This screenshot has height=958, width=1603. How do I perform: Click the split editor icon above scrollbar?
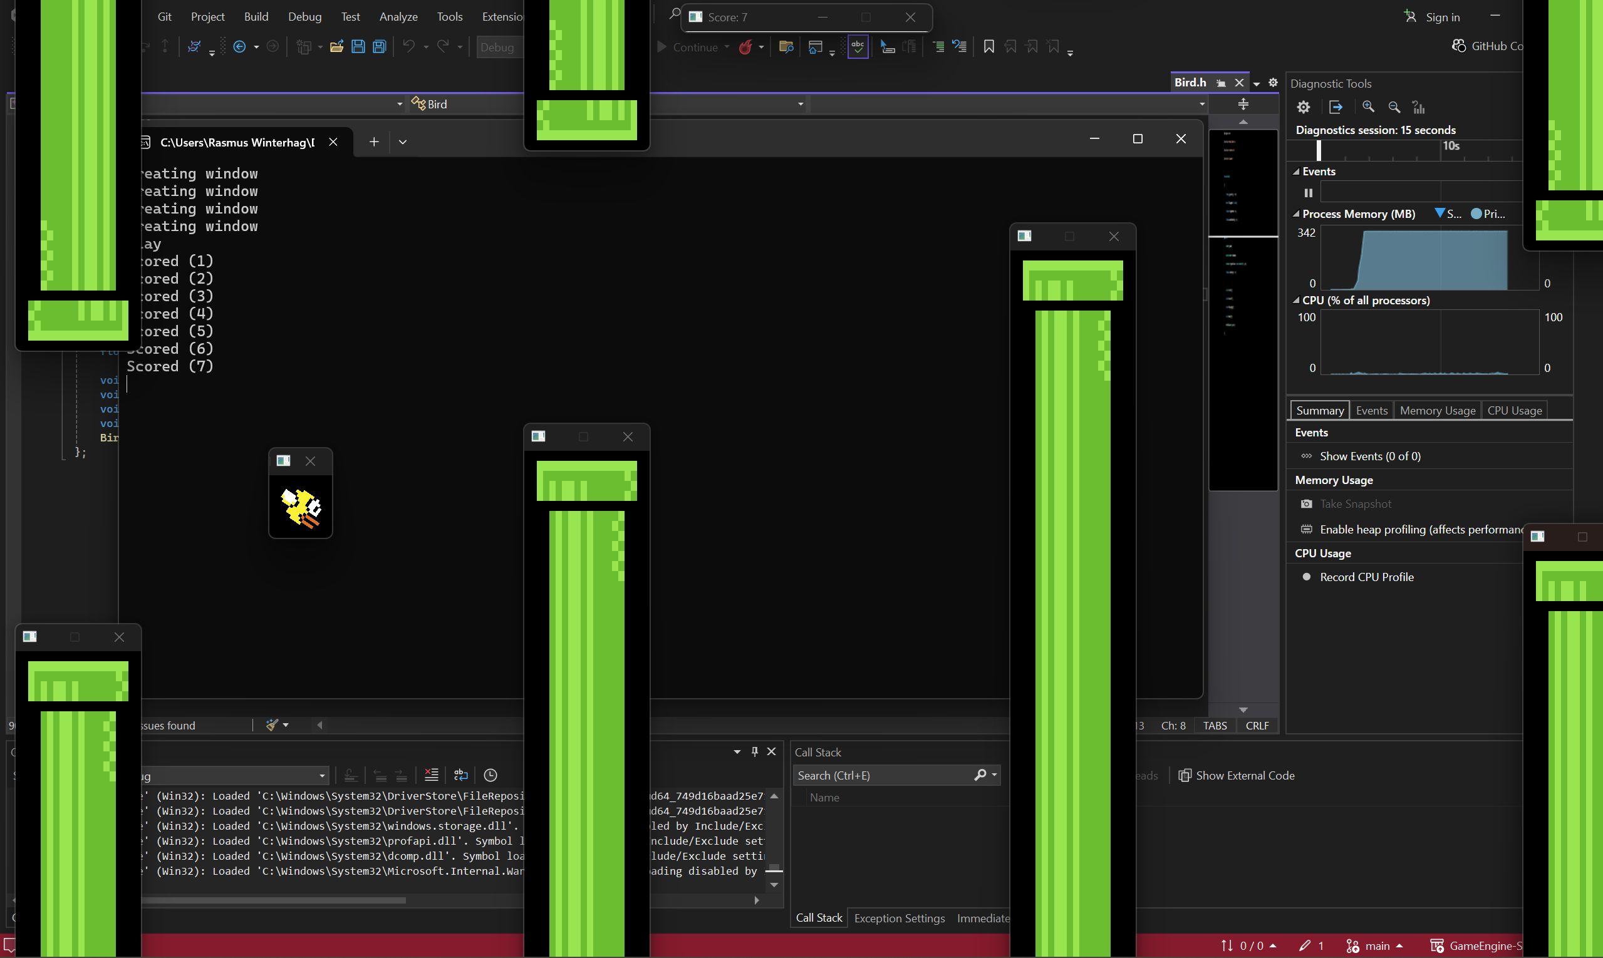pyautogui.click(x=1243, y=104)
